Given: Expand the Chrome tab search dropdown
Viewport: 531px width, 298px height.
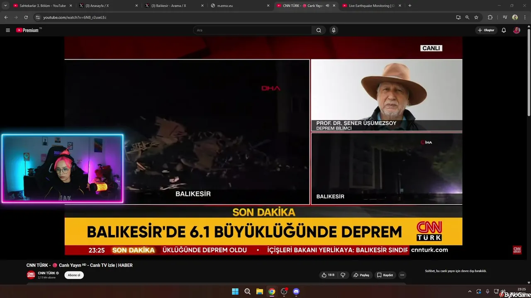Looking at the screenshot, I should point(5,5).
